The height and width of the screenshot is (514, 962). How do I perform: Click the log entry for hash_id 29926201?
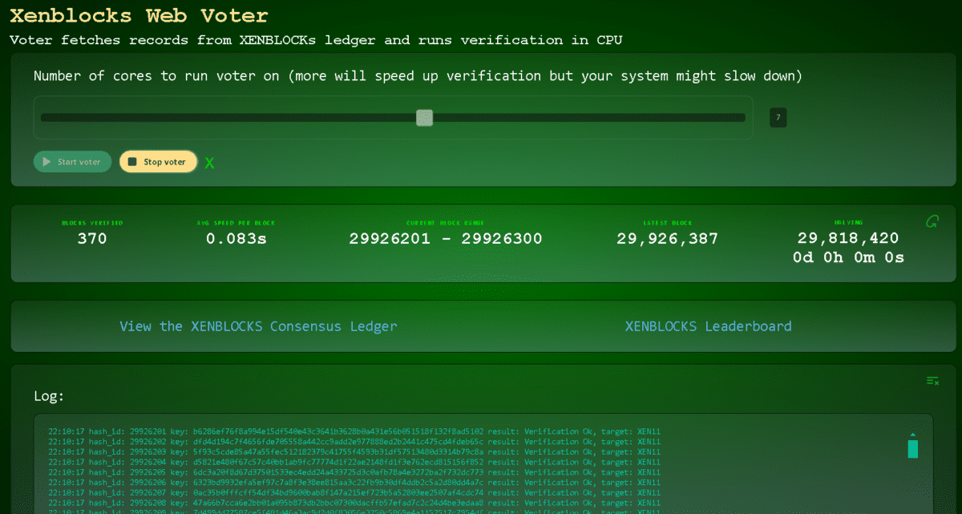tap(354, 431)
